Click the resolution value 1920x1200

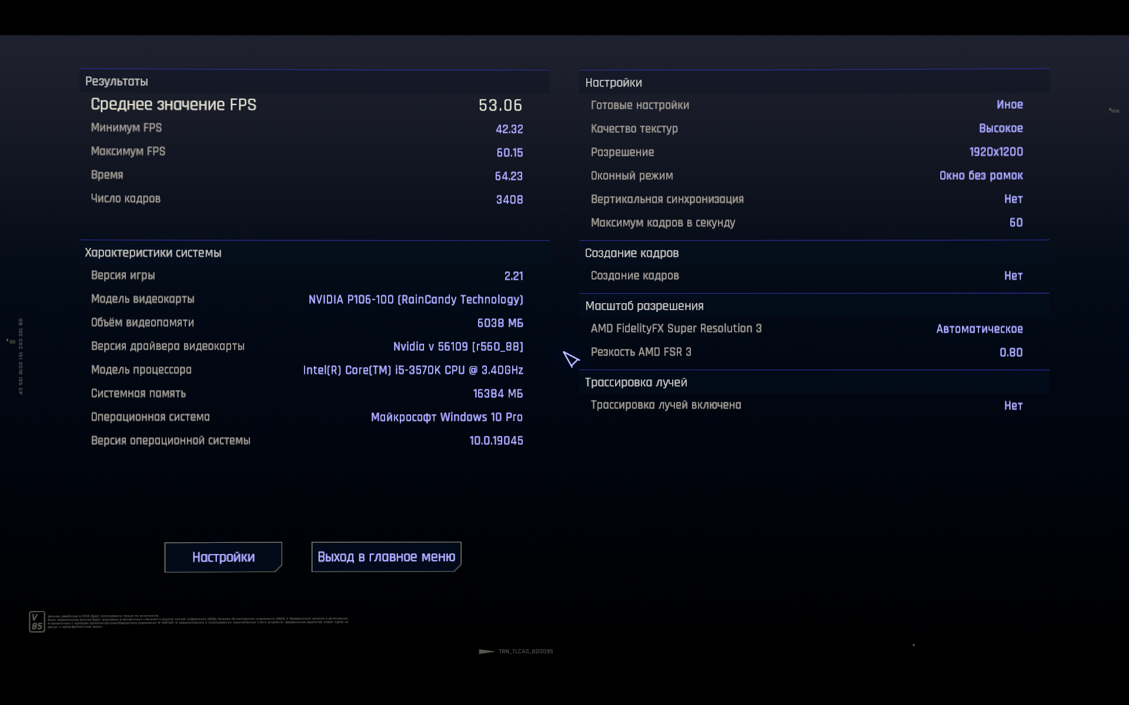[996, 152]
